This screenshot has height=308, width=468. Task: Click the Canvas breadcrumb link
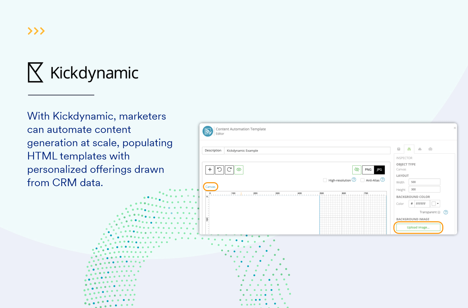(x=210, y=187)
